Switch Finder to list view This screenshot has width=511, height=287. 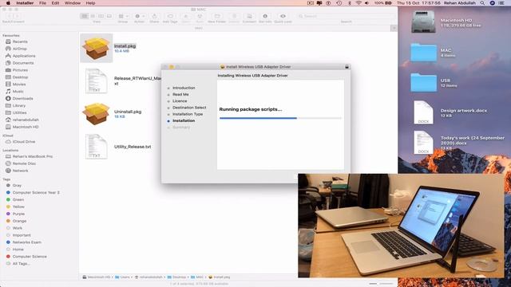coord(93,16)
